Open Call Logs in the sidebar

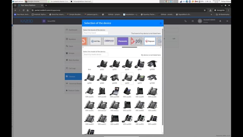coord(73,68)
